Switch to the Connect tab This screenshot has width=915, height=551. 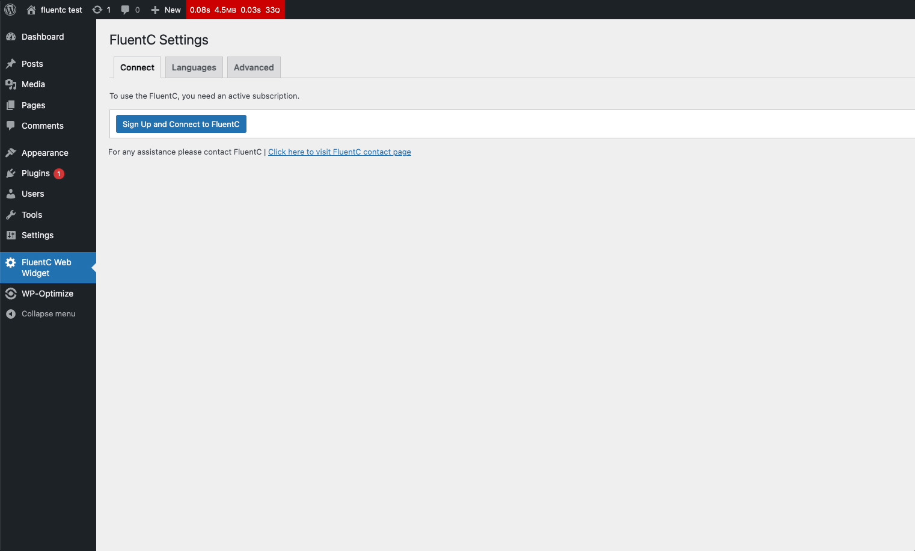tap(137, 67)
